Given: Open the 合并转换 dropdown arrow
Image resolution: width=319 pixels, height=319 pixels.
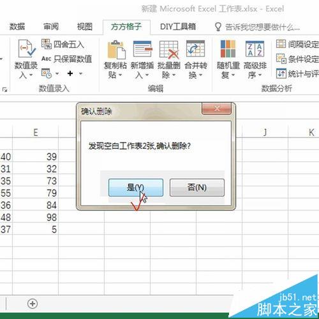Looking at the screenshot, I should pyautogui.click(x=200, y=75).
